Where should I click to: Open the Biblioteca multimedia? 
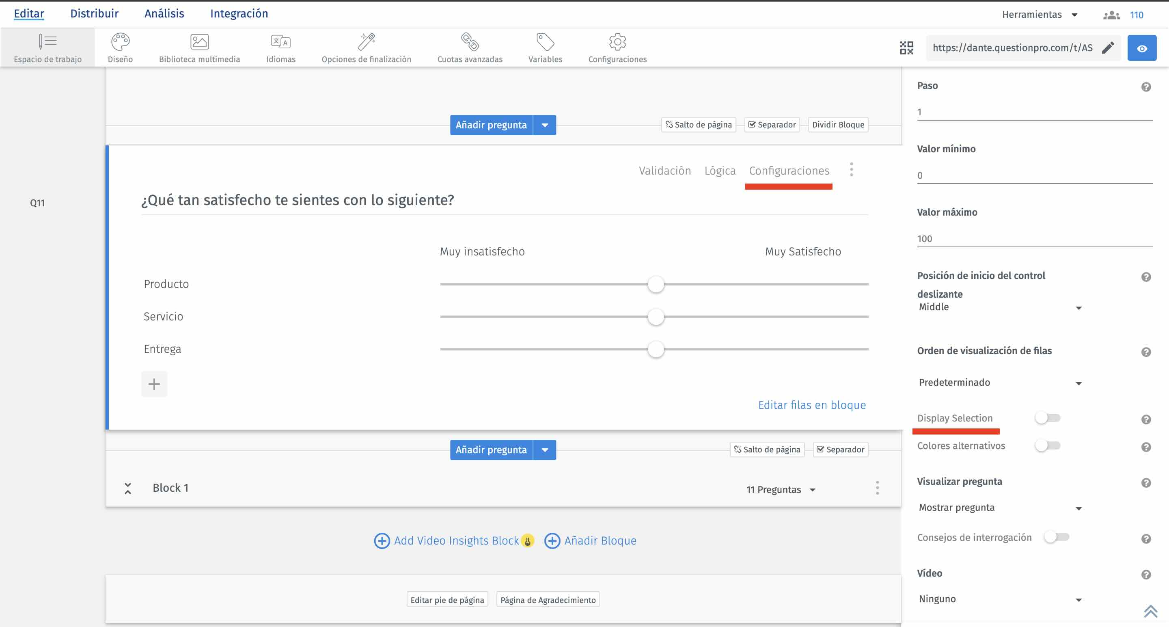coord(200,47)
